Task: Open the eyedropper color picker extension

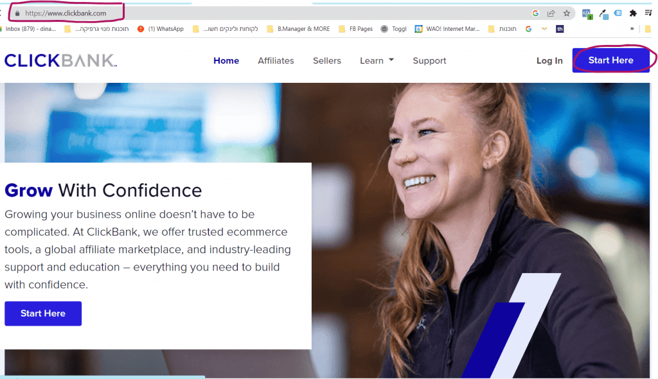Action: pyautogui.click(x=603, y=14)
